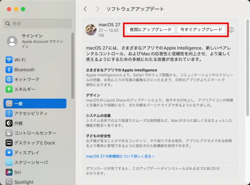Click the 外観 appearance icon

point(9,123)
